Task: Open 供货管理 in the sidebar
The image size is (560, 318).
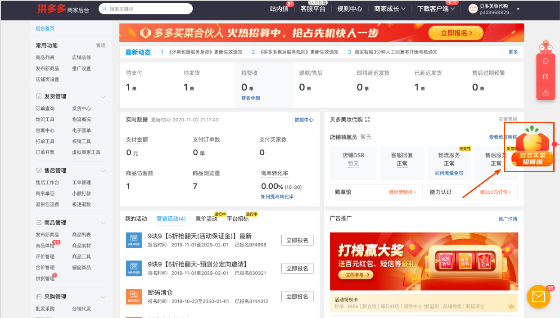Action: (x=45, y=279)
